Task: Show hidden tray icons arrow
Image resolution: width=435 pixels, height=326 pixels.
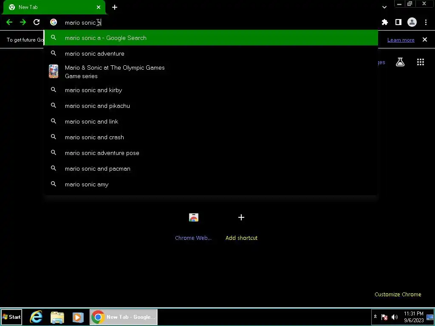Action: point(375,317)
